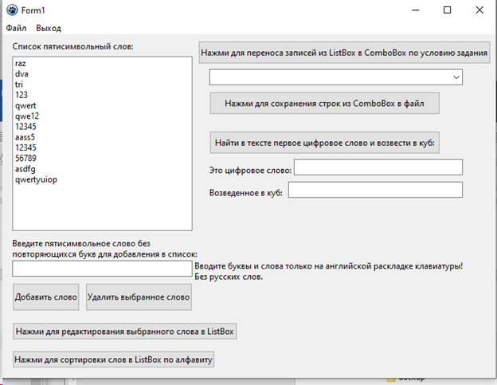Select 'qwert' in the list
The height and width of the screenshot is (385, 497).
(x=102, y=105)
